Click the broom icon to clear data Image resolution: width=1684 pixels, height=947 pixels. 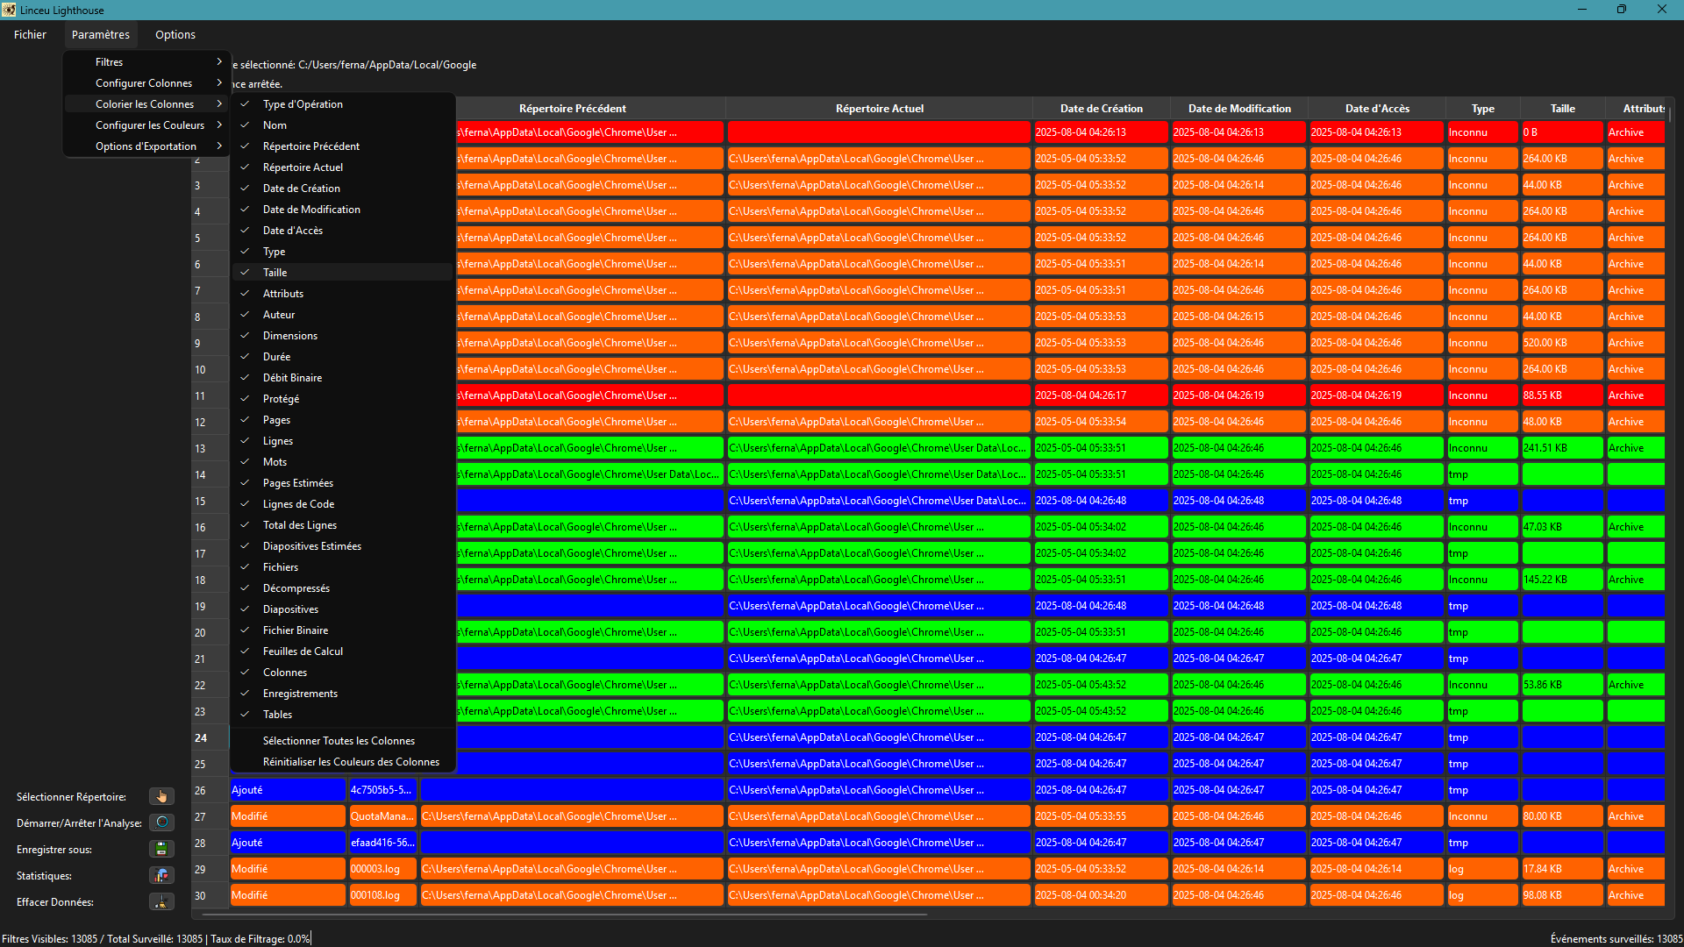[161, 901]
